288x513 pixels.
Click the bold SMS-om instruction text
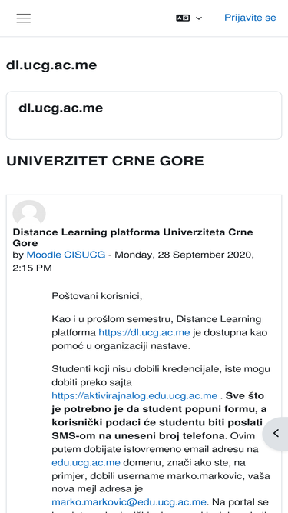click(x=157, y=415)
